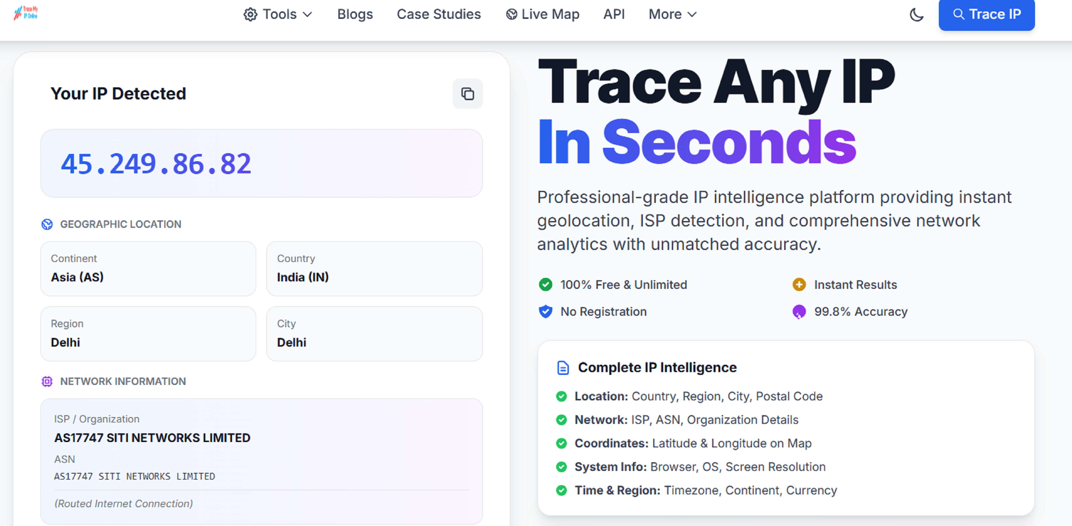1072x526 pixels.
Task: Open the API page
Action: pos(614,14)
